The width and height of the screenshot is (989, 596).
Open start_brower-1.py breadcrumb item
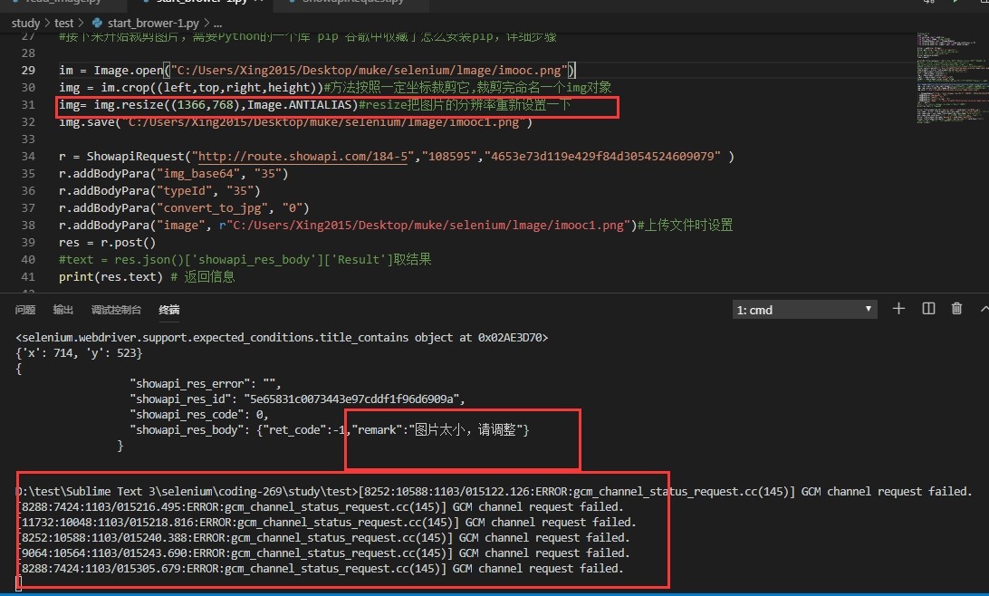coord(153,24)
